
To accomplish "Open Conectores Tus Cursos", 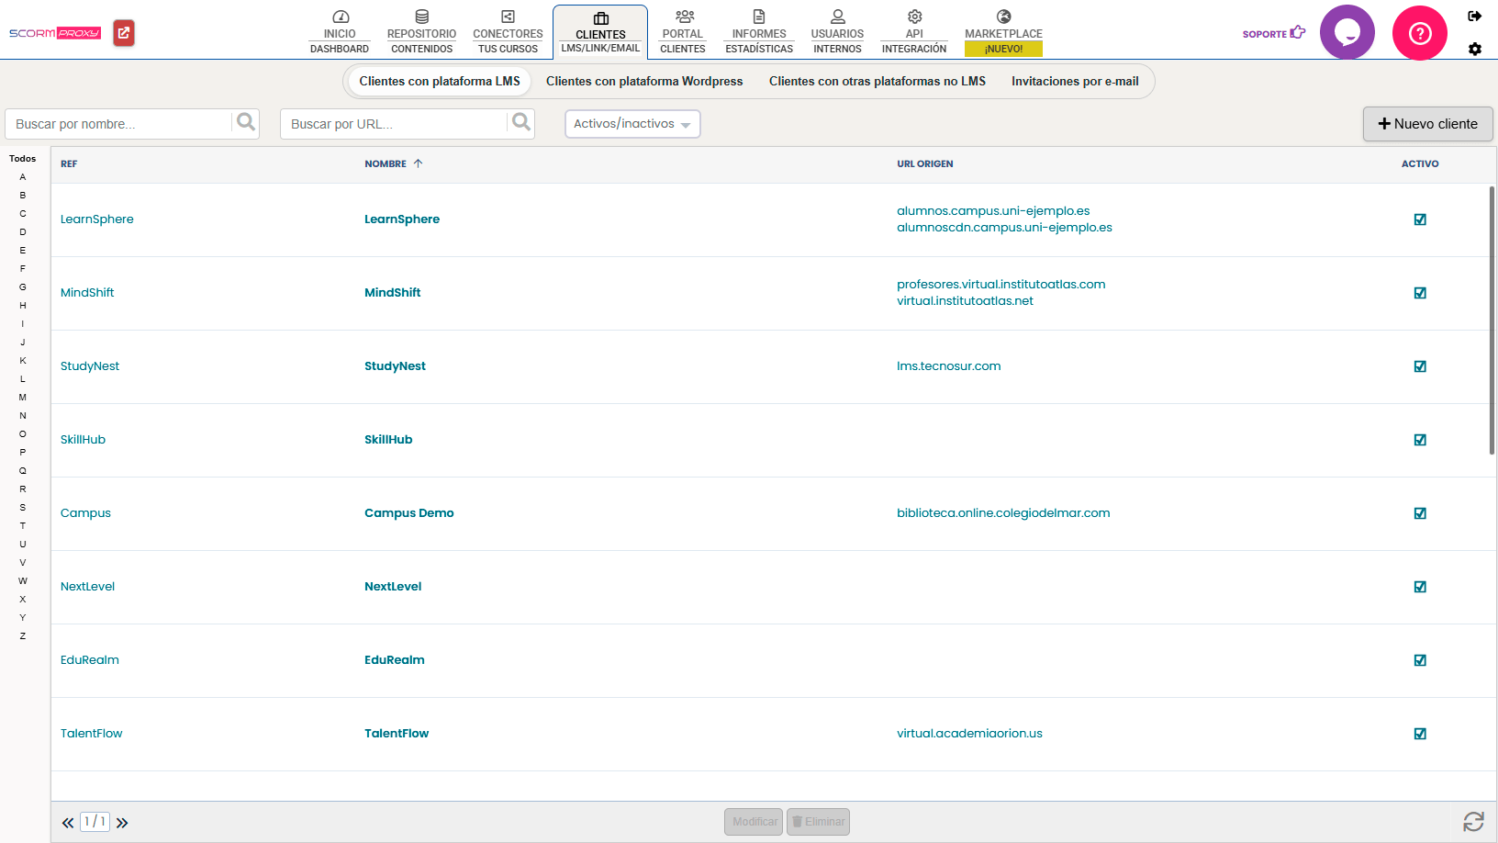I will coord(508,32).
